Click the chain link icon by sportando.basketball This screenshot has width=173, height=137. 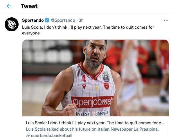(28, 135)
